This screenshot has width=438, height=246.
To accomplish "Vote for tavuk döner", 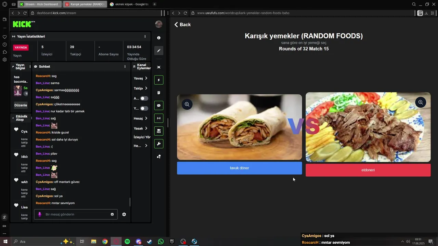I will click(240, 168).
